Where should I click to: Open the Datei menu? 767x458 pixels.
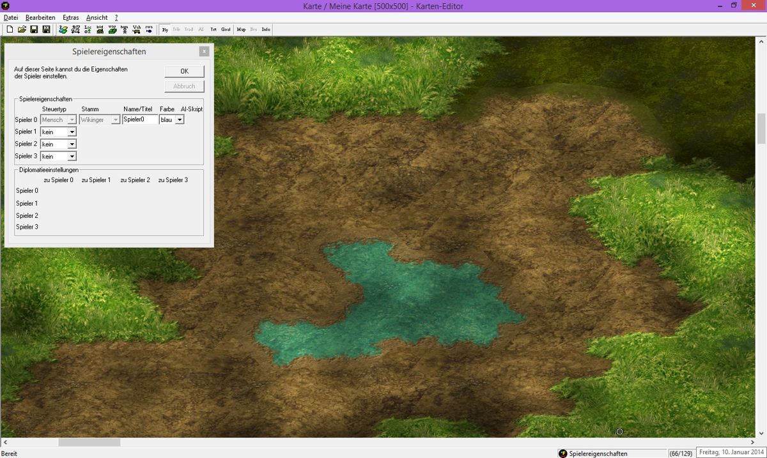11,17
